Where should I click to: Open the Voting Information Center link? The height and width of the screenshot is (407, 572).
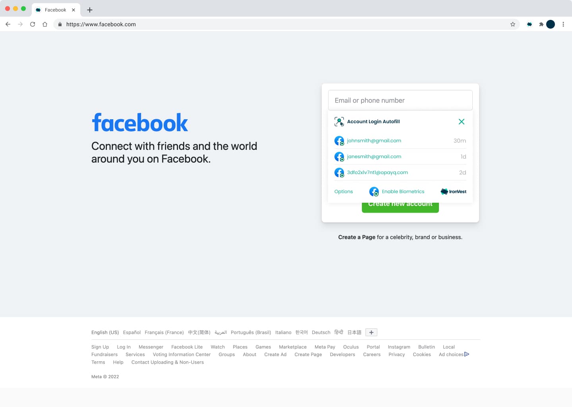(182, 355)
